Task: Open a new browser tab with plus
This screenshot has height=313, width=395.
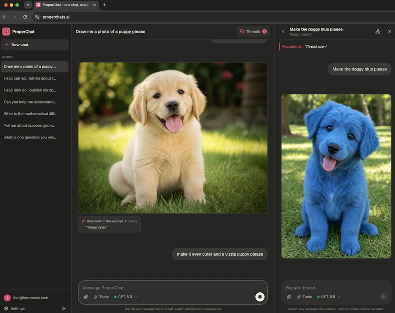Action: (x=105, y=5)
